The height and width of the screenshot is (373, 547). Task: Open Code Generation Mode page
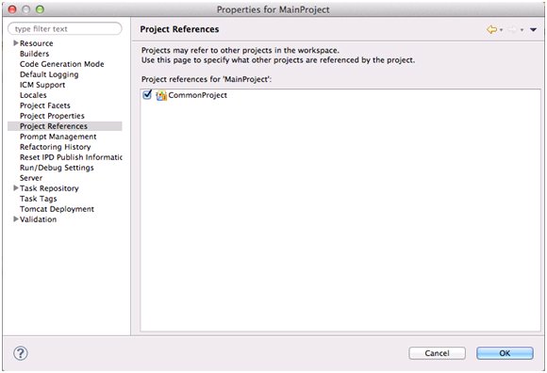(61, 64)
